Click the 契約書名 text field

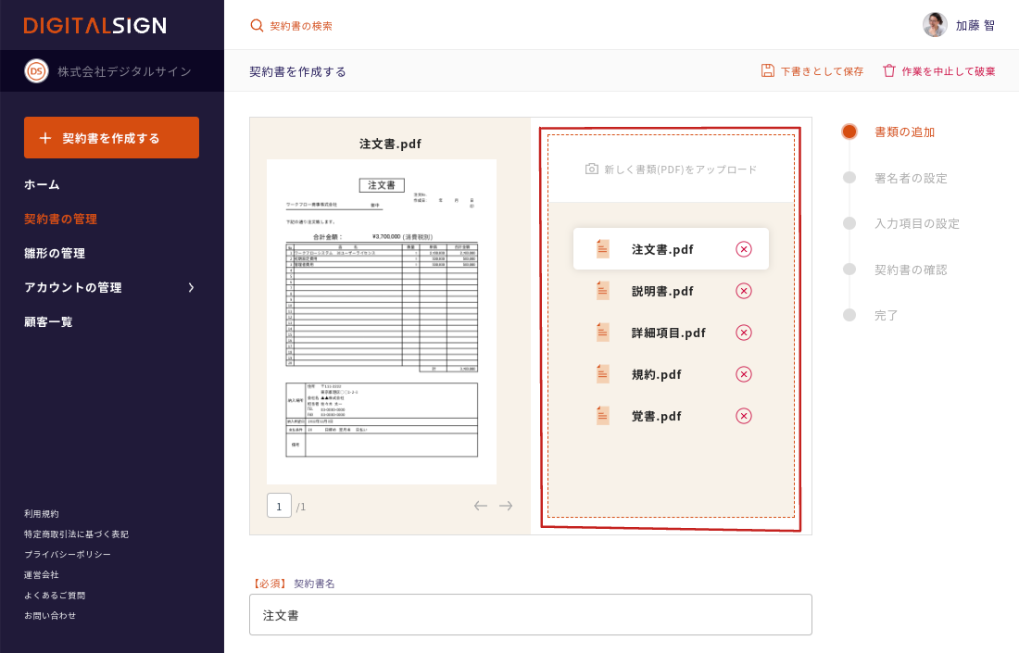[x=530, y=615]
